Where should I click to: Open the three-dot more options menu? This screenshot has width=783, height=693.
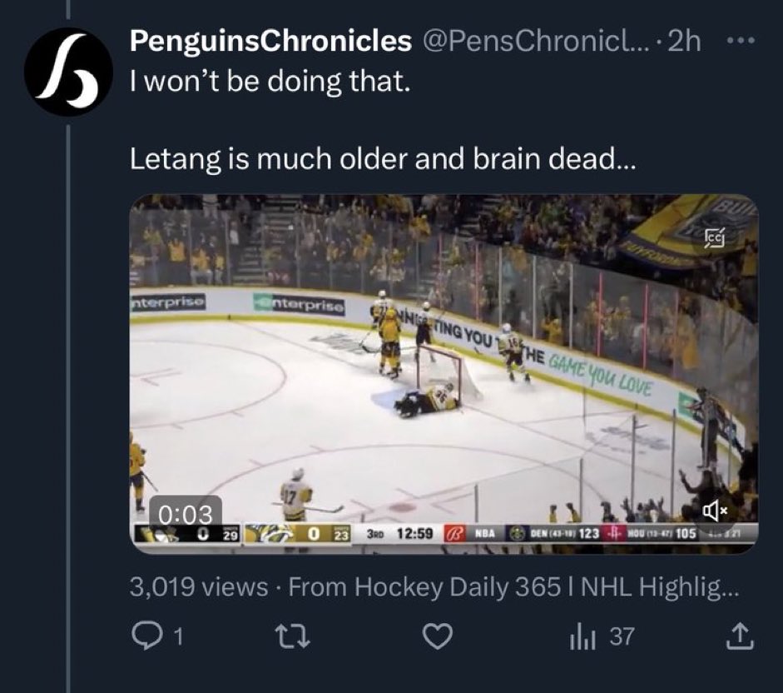pos(741,41)
